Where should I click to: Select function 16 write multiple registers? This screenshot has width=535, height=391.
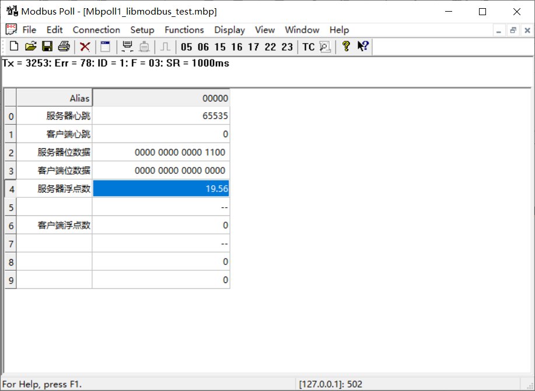coord(237,47)
